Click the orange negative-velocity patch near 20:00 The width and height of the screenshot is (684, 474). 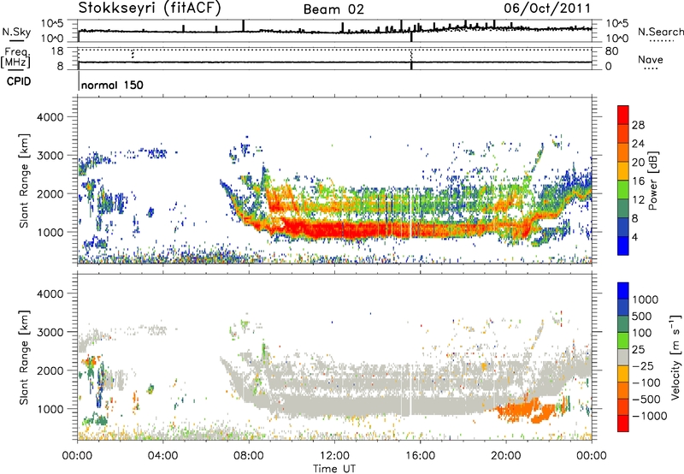[522, 410]
